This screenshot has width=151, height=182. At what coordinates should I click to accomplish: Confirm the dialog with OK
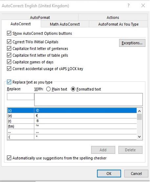click(109, 174)
